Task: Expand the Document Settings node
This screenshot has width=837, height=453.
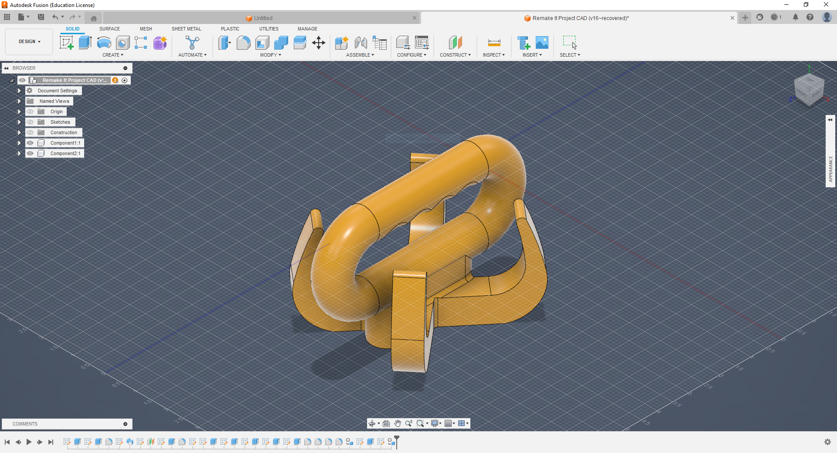Action: [x=19, y=91]
